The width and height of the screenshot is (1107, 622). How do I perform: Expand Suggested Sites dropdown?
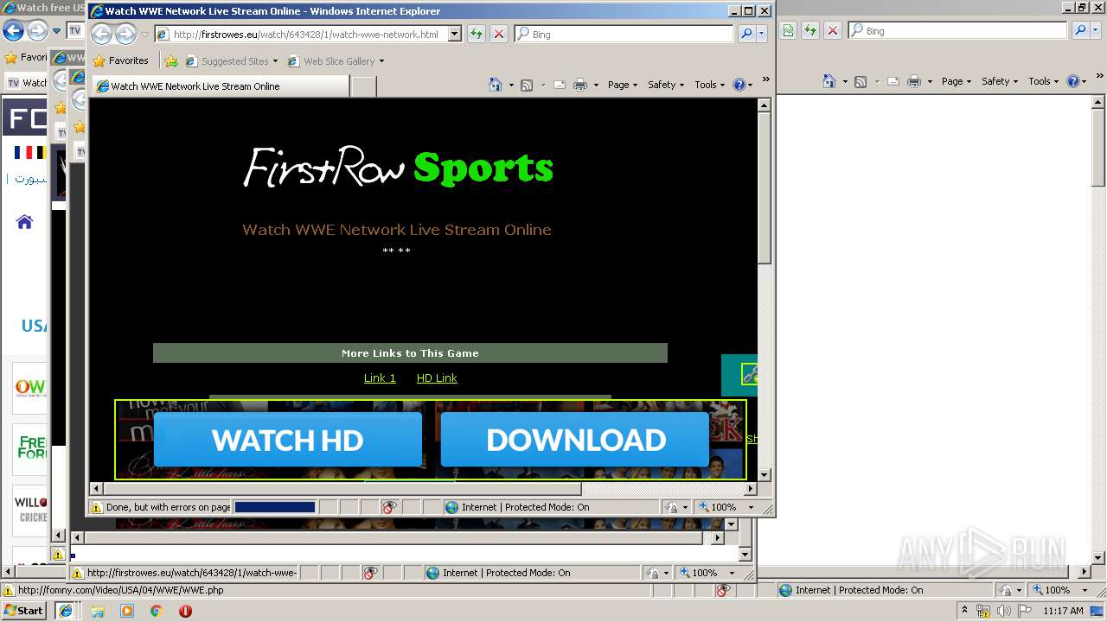tap(275, 61)
